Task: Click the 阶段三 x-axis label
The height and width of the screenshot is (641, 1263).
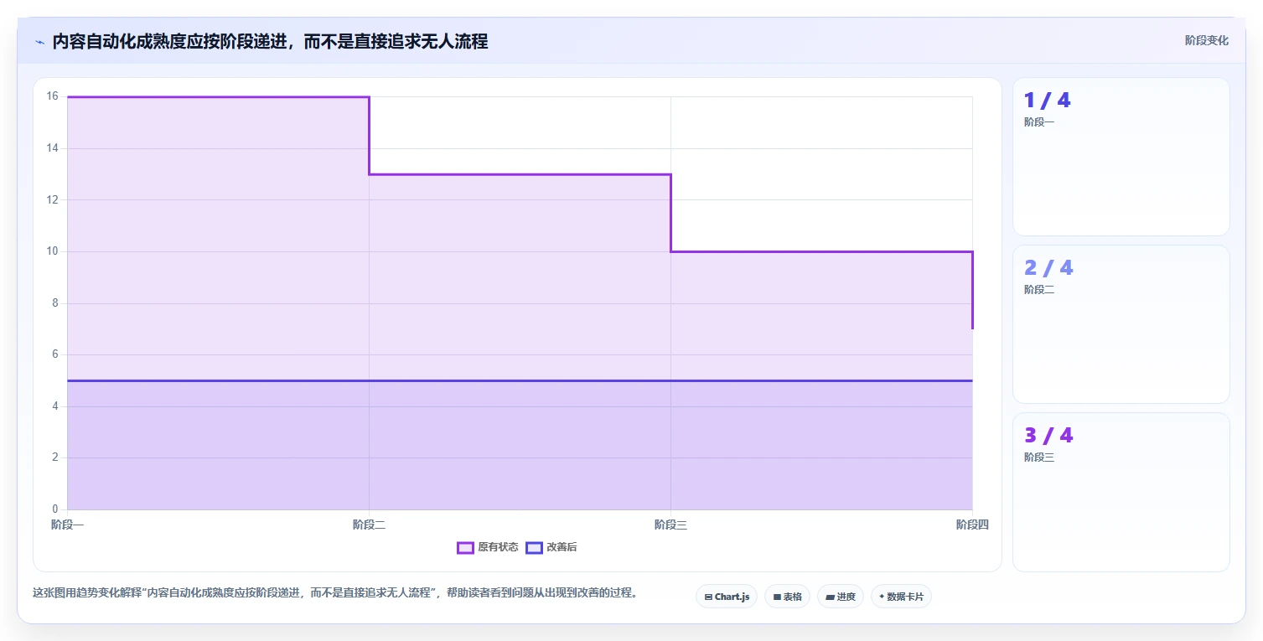Action: pos(670,525)
